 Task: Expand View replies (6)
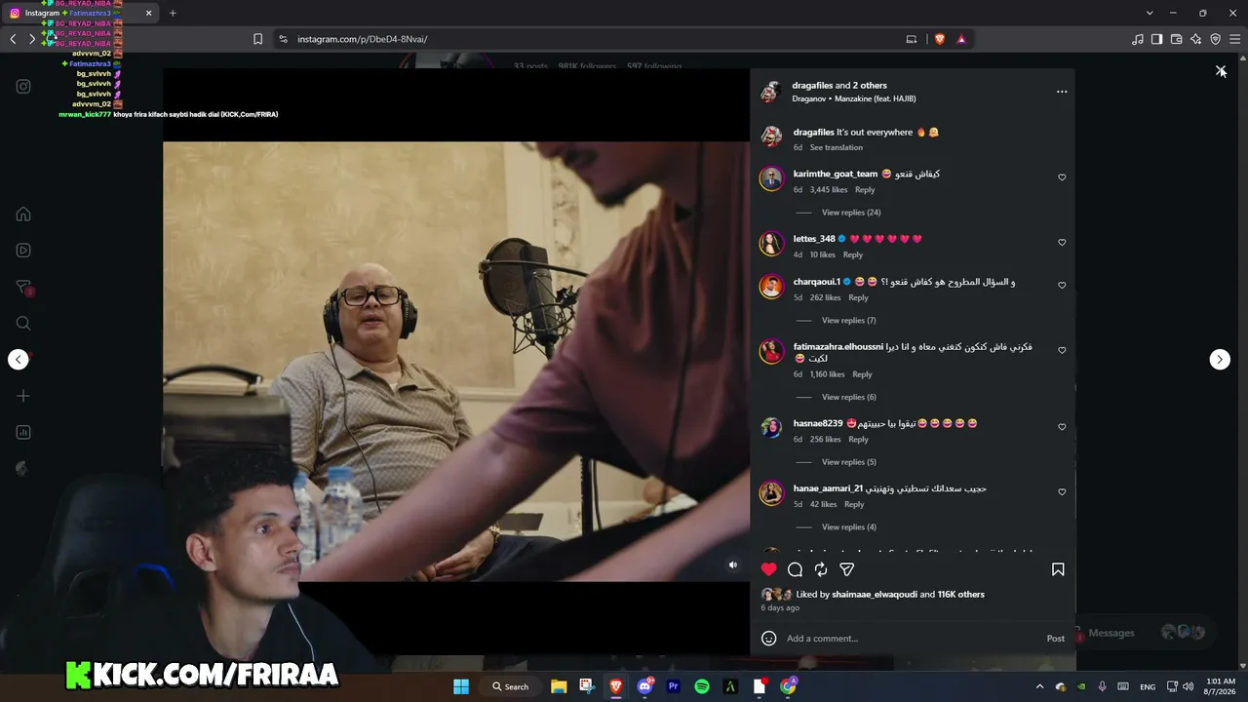[849, 397]
